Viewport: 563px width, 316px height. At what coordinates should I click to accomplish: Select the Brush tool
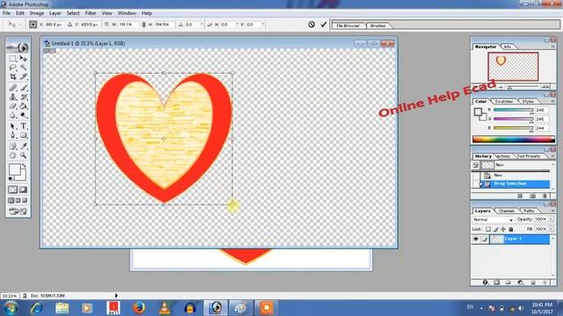pos(24,88)
